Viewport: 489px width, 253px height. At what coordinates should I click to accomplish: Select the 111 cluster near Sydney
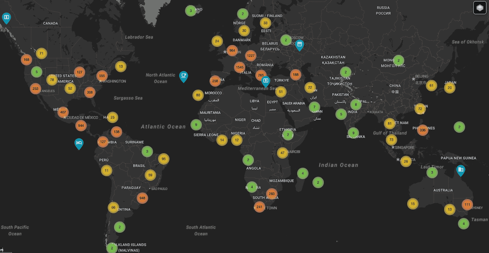click(467, 205)
